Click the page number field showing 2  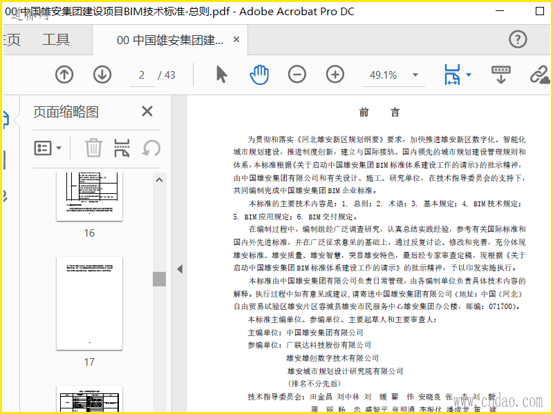(142, 75)
